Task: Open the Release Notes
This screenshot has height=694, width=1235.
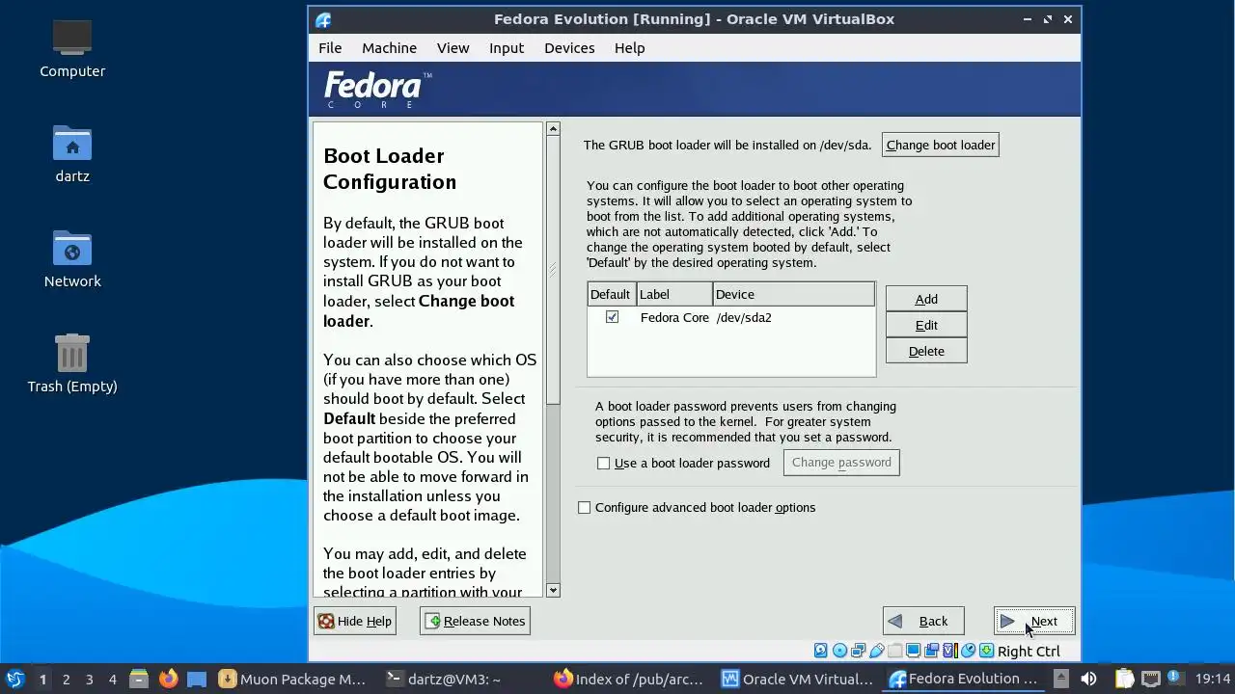Action: [475, 621]
